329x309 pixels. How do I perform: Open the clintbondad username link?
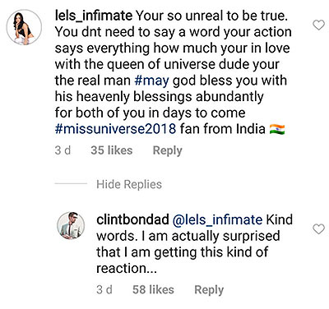pos(132,220)
